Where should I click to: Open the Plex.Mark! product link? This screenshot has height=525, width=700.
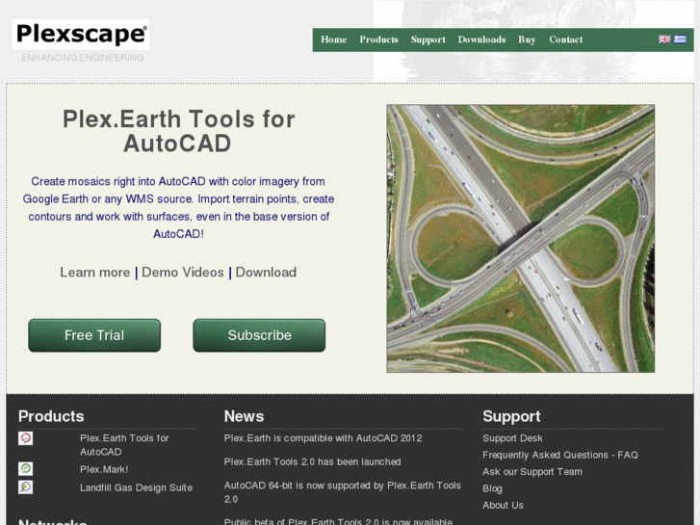104,469
